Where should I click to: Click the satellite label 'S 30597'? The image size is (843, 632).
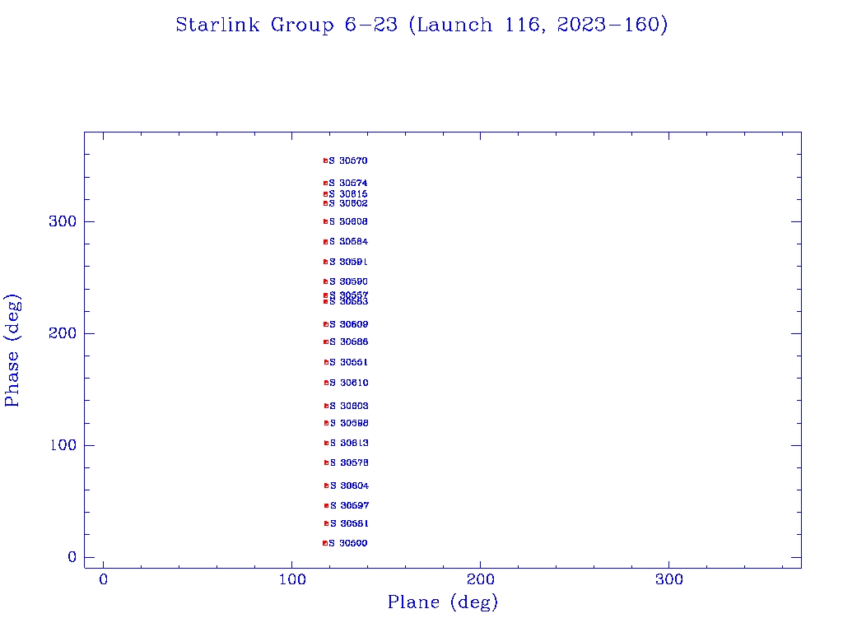(349, 505)
